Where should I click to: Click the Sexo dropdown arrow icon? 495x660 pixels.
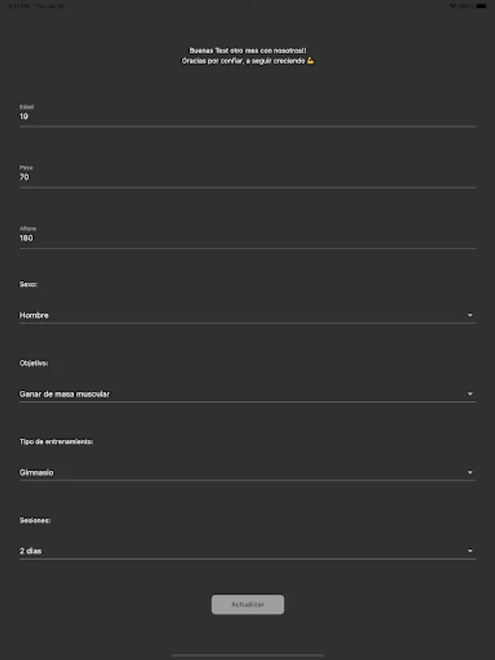tap(470, 315)
